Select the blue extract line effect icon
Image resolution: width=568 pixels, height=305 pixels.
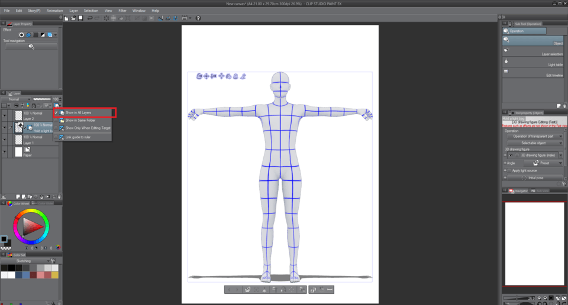pyautogui.click(x=28, y=35)
